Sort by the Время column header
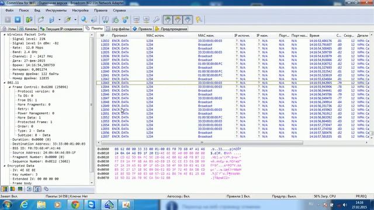The image size is (374, 210). 314,36
